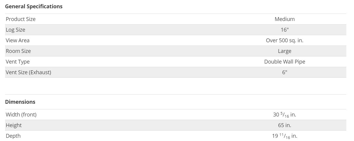Select the View Area label

pyautogui.click(x=17, y=40)
